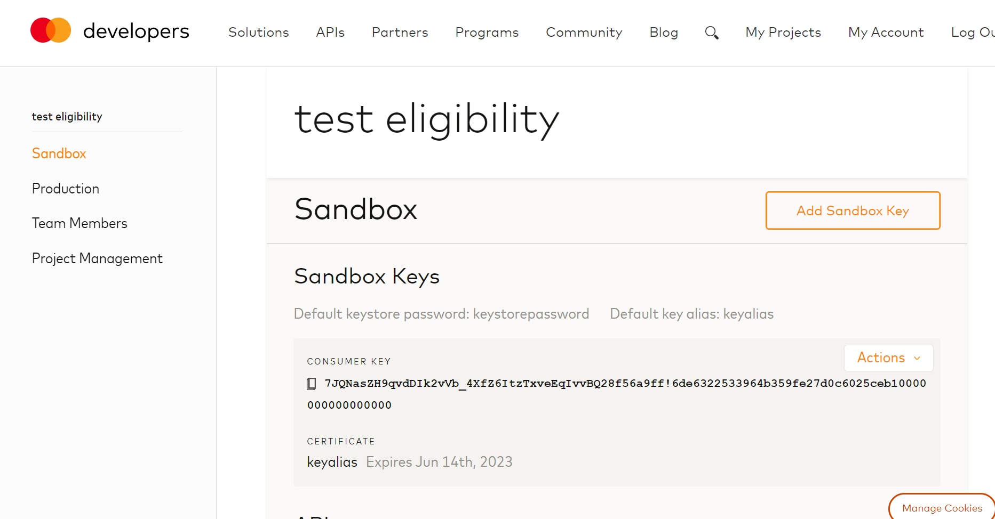995x519 pixels.
Task: Open Team Members section
Action: click(x=79, y=223)
